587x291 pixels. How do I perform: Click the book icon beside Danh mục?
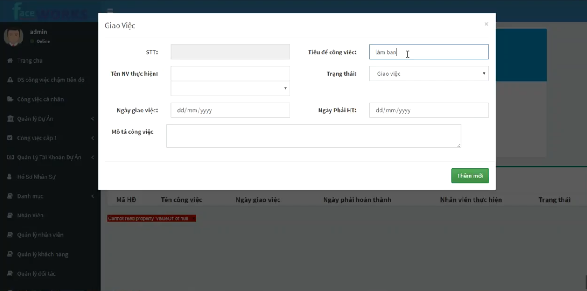click(x=10, y=196)
